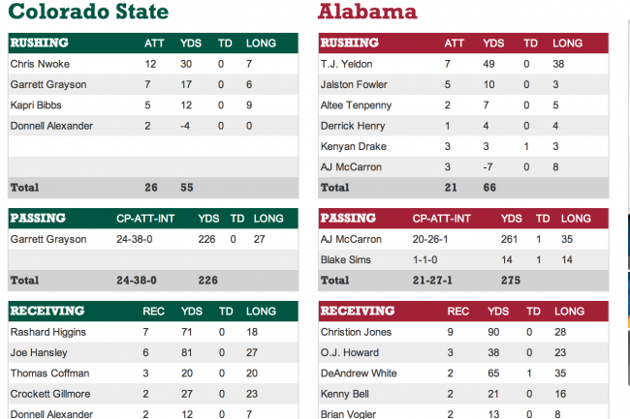
Task: Click Garrett Grayson in the passing table
Action: pos(48,239)
